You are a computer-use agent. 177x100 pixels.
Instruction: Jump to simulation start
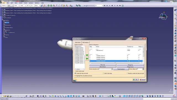[x=105, y=6]
